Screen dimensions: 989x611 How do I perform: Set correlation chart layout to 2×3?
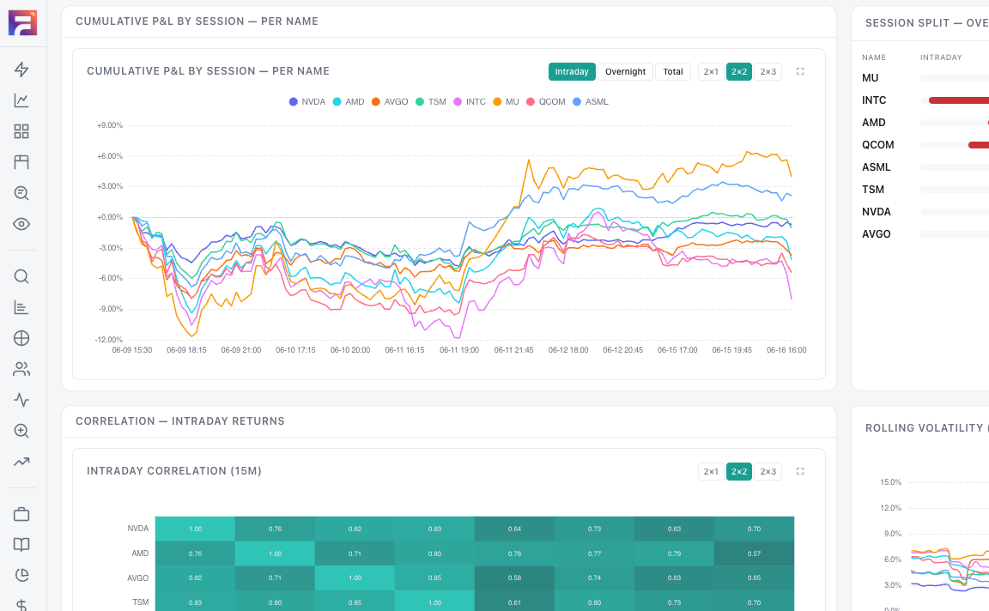(768, 471)
